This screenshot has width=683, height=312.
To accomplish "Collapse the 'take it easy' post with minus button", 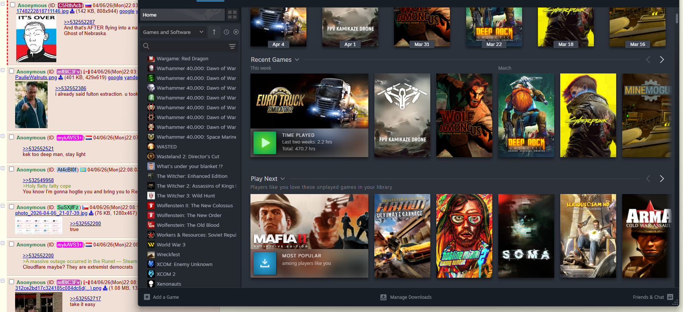I will click(3, 281).
